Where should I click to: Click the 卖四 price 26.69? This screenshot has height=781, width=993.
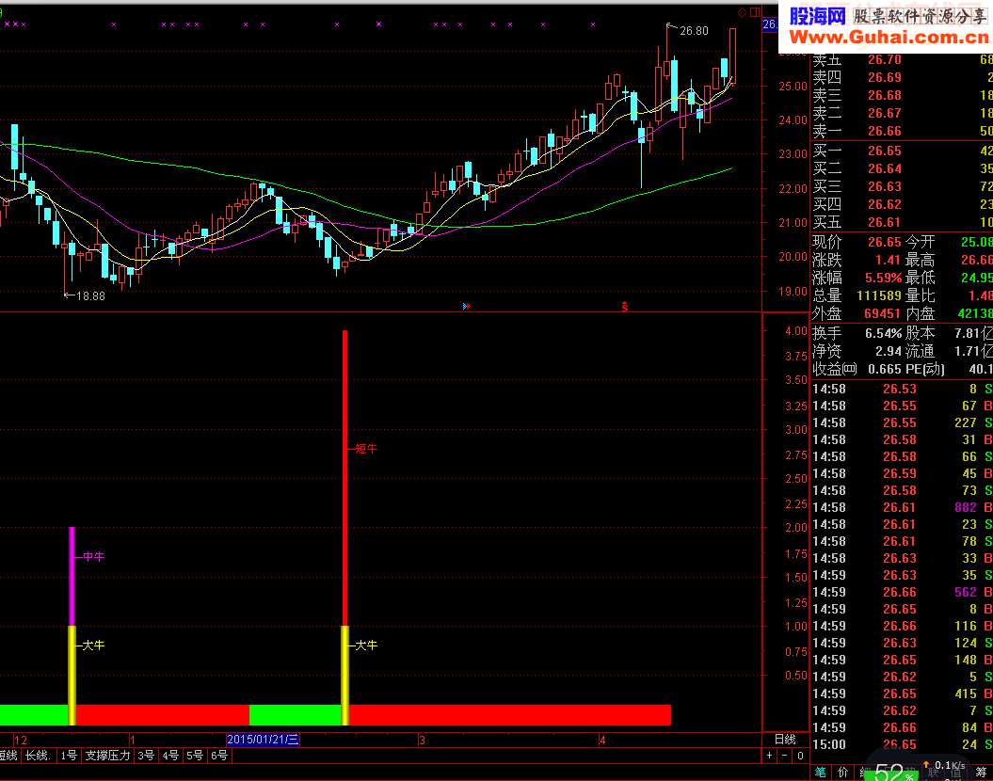click(884, 77)
